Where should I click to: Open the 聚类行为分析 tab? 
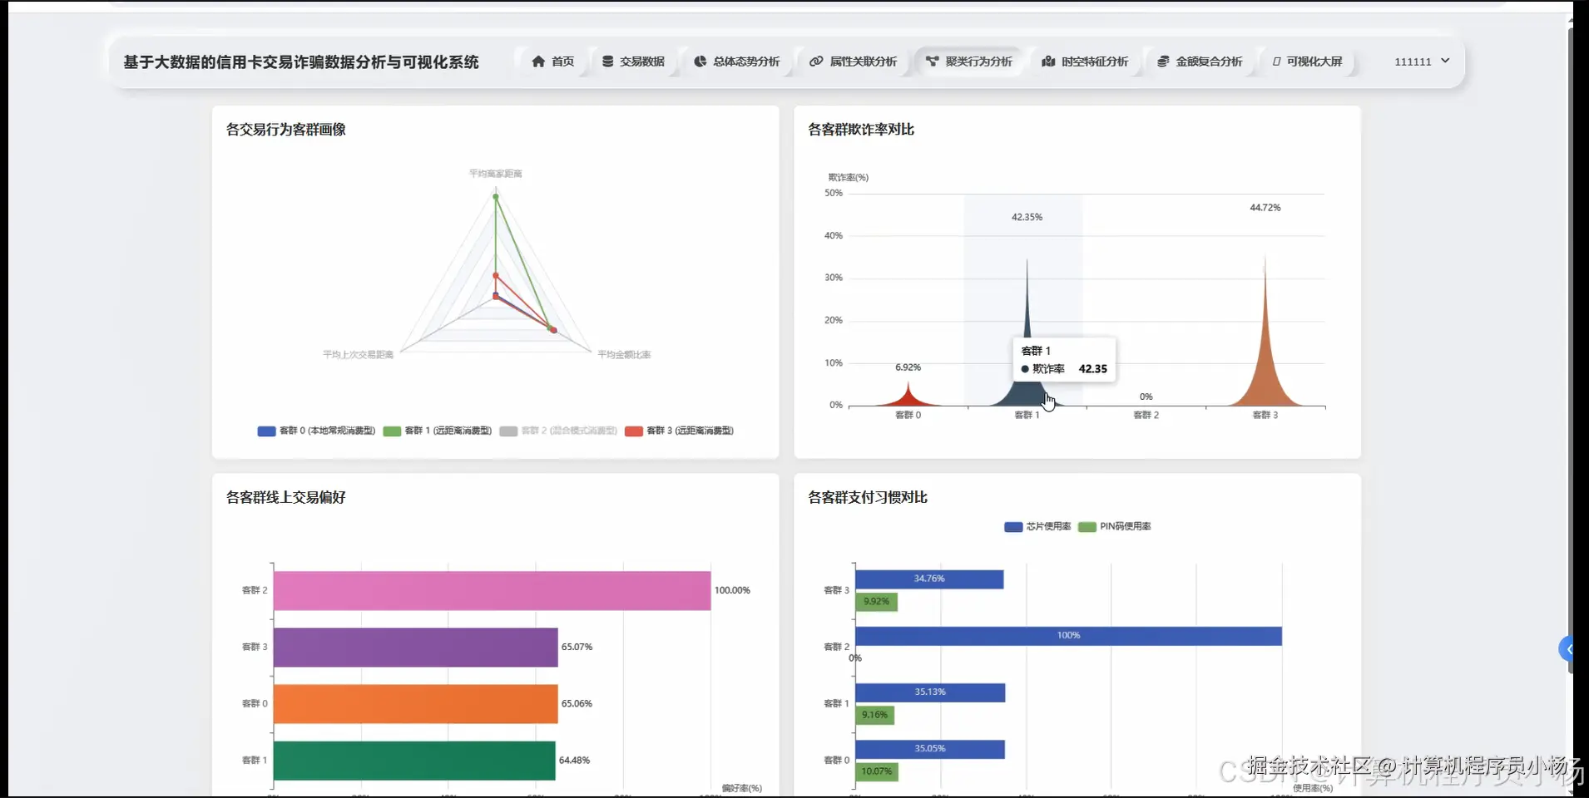pyautogui.click(x=969, y=62)
